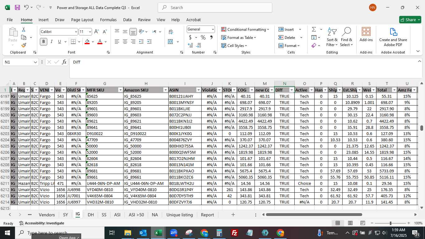Add a new sheet with plus button
Image resolution: width=425 pixels, height=239 pixels.
(x=233, y=215)
